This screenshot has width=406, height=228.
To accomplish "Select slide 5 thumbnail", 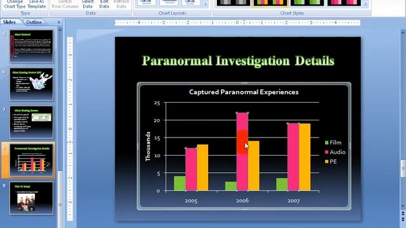I will coord(31,46).
